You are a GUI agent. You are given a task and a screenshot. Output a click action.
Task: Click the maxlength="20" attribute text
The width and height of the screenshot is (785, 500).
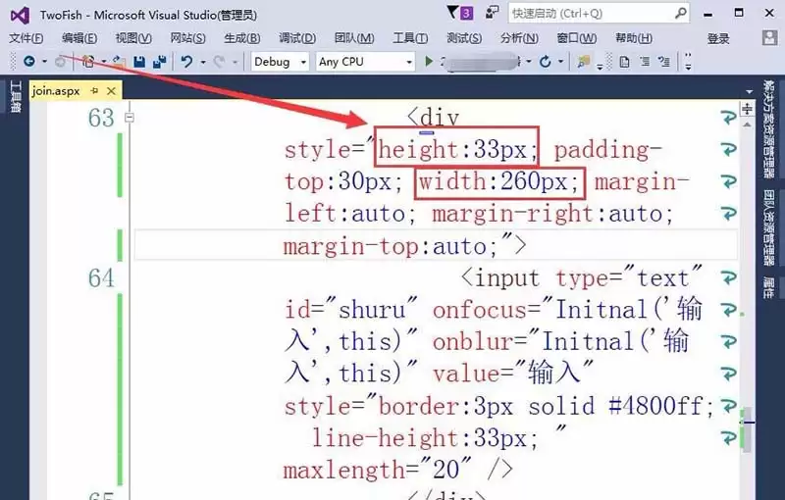coord(378,470)
